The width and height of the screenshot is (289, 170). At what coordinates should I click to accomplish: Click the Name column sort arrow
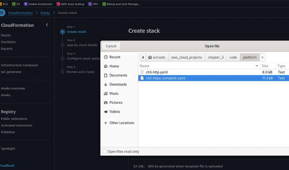[257, 66]
